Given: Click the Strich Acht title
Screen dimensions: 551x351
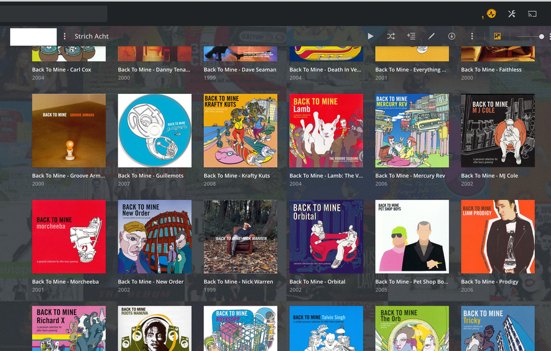Looking at the screenshot, I should click(x=91, y=36).
